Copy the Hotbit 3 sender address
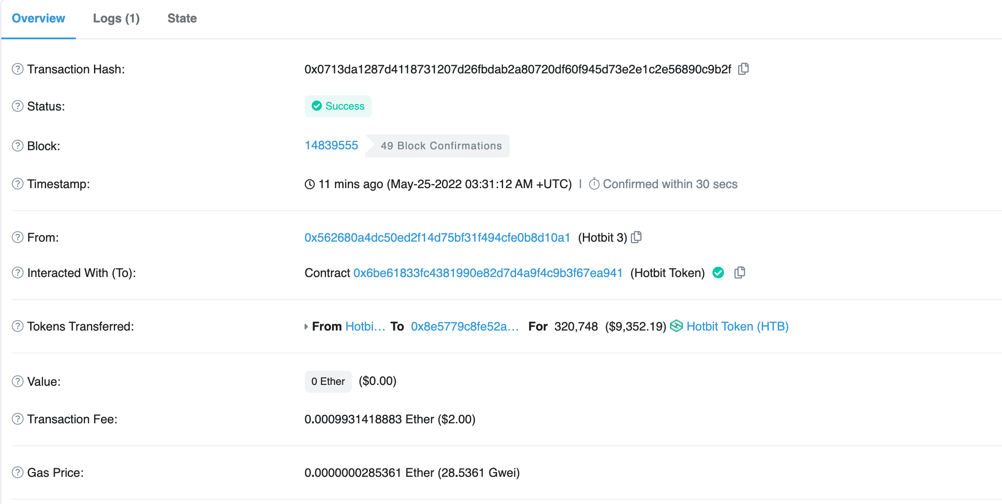 [x=636, y=237]
